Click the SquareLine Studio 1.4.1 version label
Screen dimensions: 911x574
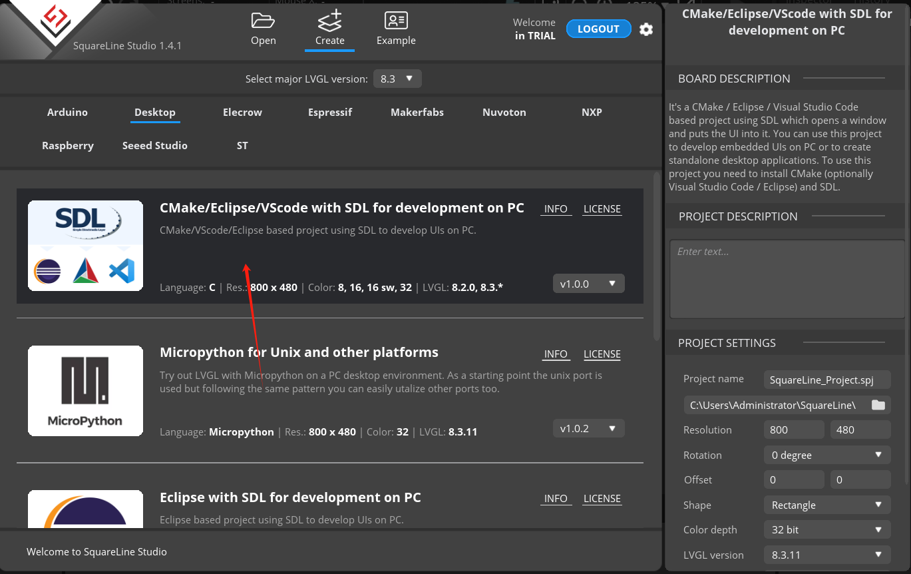127,46
